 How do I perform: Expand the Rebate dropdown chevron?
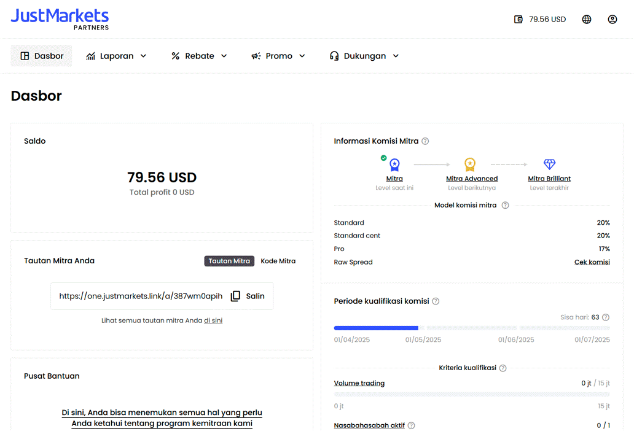224,56
